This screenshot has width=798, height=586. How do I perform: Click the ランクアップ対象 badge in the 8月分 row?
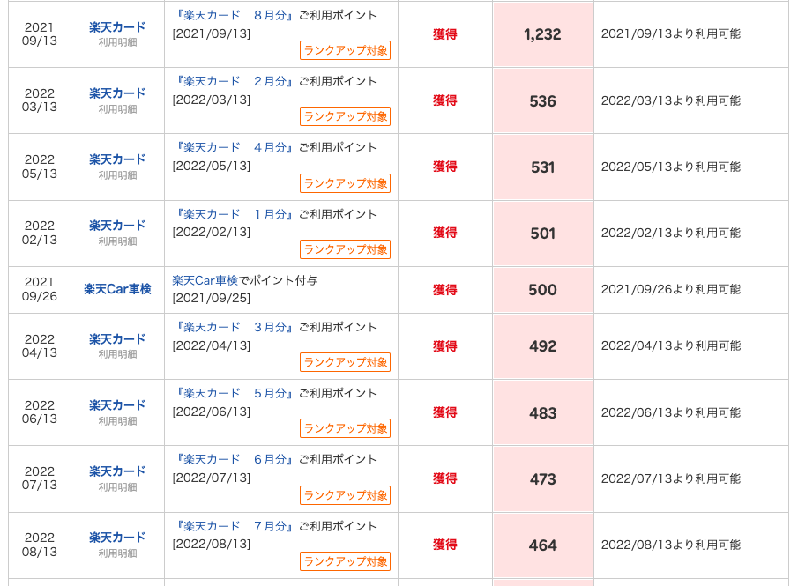pos(345,50)
